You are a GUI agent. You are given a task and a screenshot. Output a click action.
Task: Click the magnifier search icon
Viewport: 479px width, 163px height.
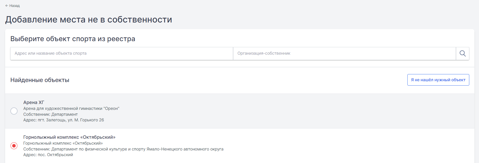coord(463,53)
